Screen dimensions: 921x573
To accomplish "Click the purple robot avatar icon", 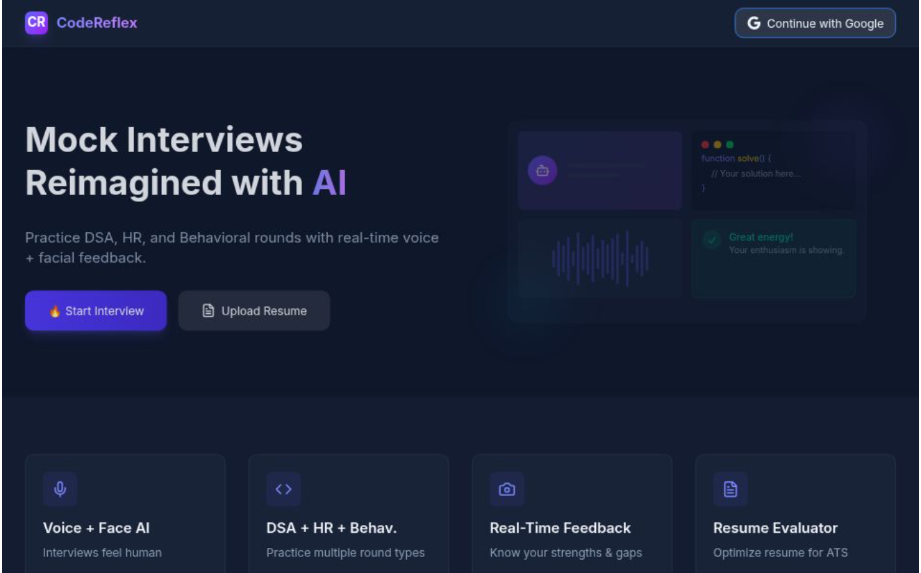I will 542,170.
